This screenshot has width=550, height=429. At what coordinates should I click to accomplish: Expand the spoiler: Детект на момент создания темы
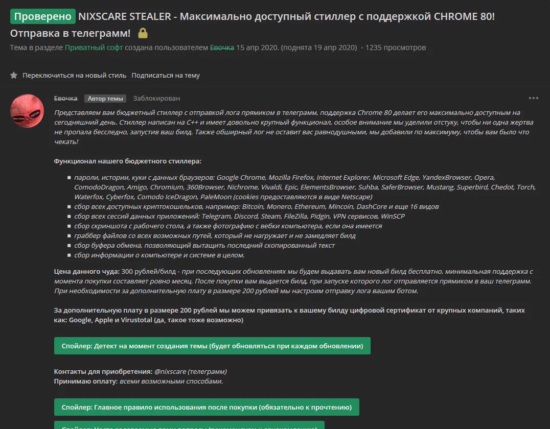pyautogui.click(x=212, y=346)
